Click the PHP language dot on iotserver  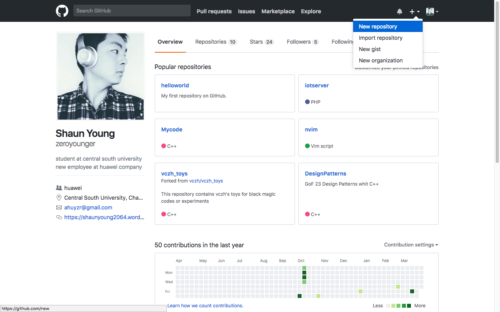coord(307,102)
